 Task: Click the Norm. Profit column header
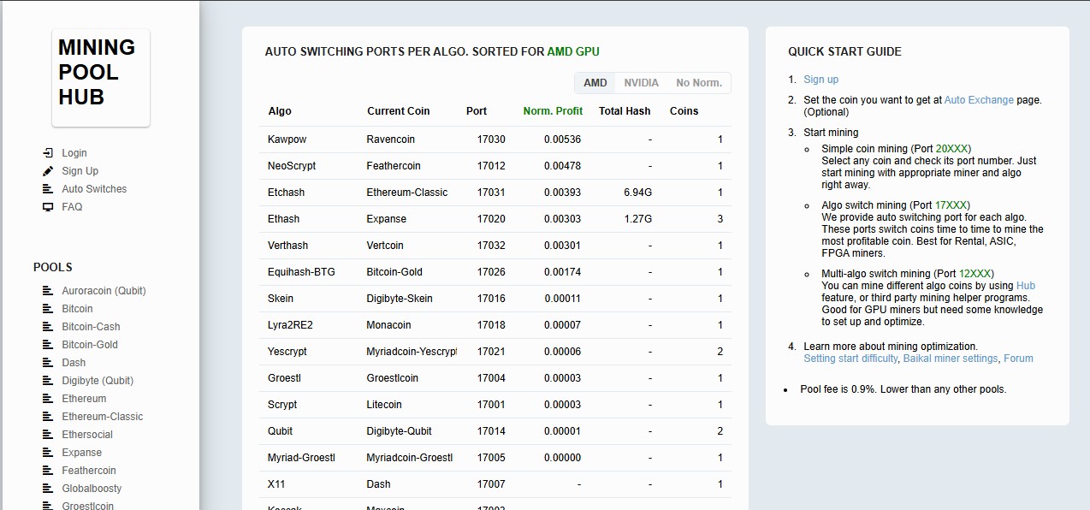pos(553,110)
